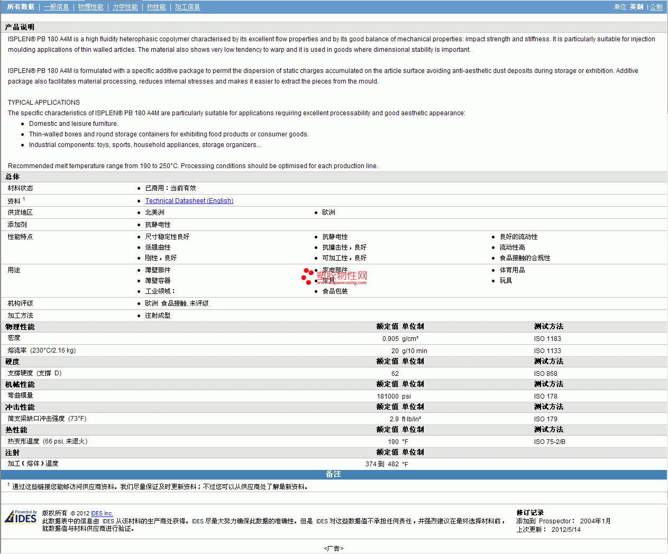
Task: Click the density value 0.905
Action: click(x=390, y=339)
